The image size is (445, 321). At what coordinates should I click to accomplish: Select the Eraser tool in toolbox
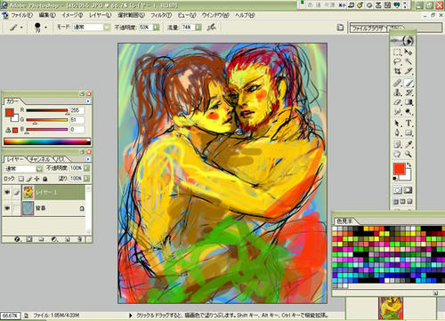[397, 102]
